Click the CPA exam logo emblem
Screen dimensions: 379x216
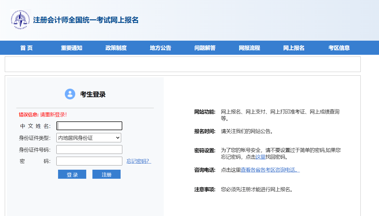click(21, 20)
